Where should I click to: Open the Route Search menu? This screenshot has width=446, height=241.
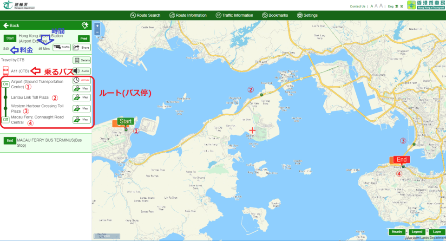pyautogui.click(x=145, y=15)
